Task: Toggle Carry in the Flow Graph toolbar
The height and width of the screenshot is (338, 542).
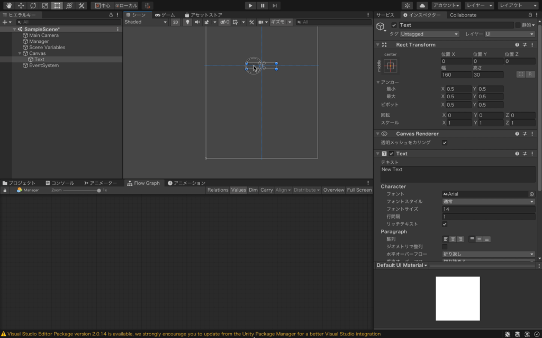Action: (x=267, y=190)
